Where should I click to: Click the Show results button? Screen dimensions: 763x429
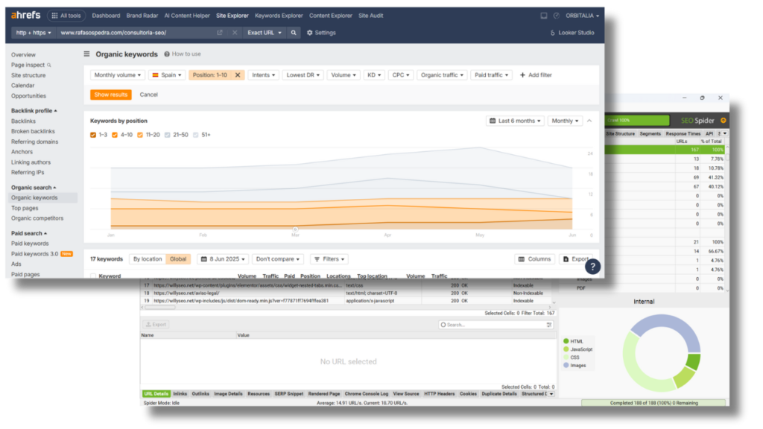click(x=111, y=95)
